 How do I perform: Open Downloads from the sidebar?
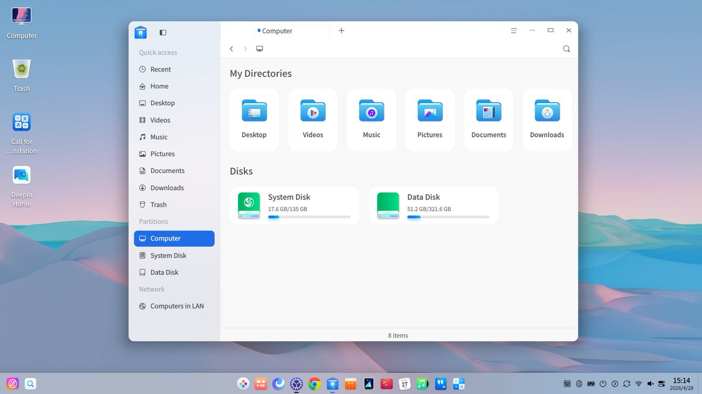coord(174,188)
